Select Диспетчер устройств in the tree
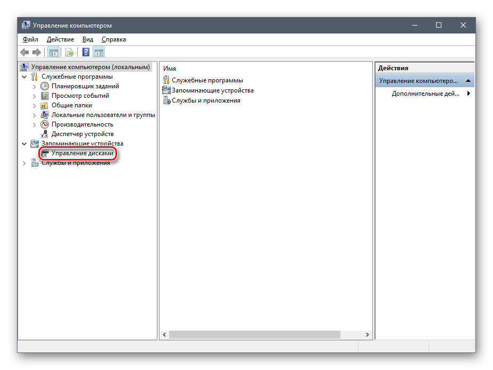The image size is (493, 370). point(82,134)
